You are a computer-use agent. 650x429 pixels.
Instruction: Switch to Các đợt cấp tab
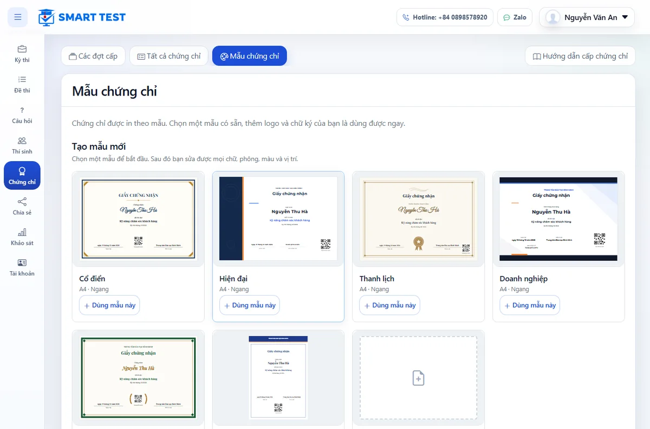point(93,56)
